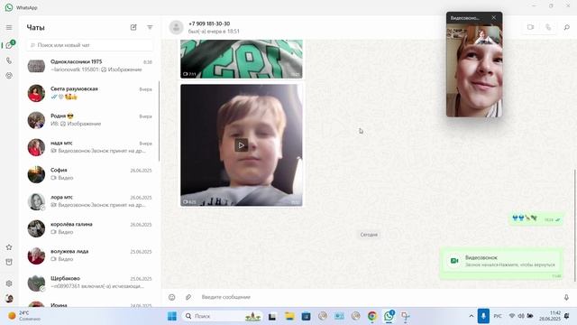Record a voice message with microphone
577x325 pixels.
tap(566, 297)
